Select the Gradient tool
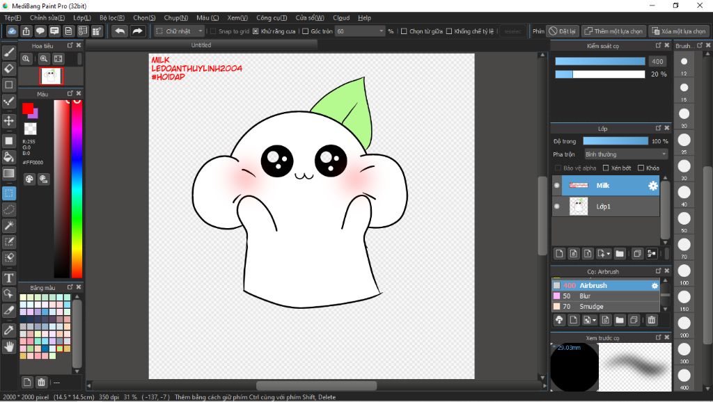This screenshot has height=402, width=713. click(8, 173)
